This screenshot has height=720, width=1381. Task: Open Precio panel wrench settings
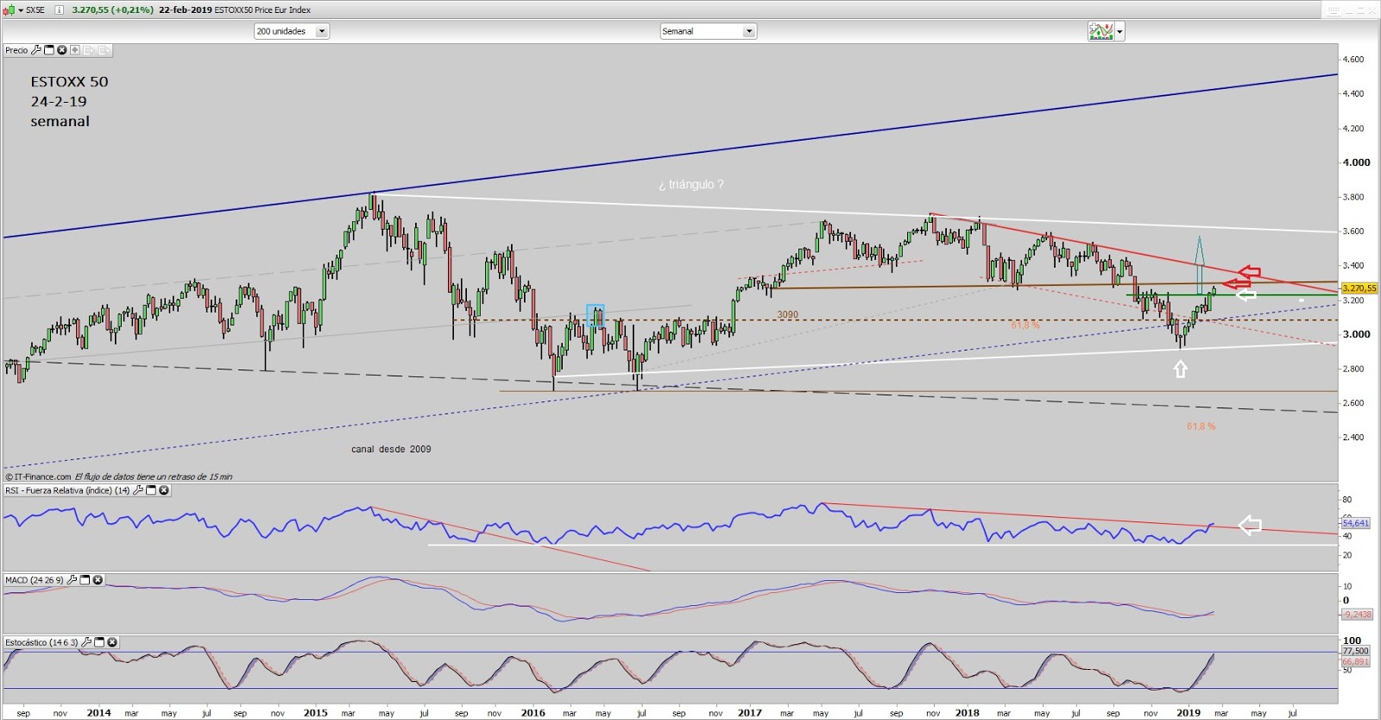point(36,50)
